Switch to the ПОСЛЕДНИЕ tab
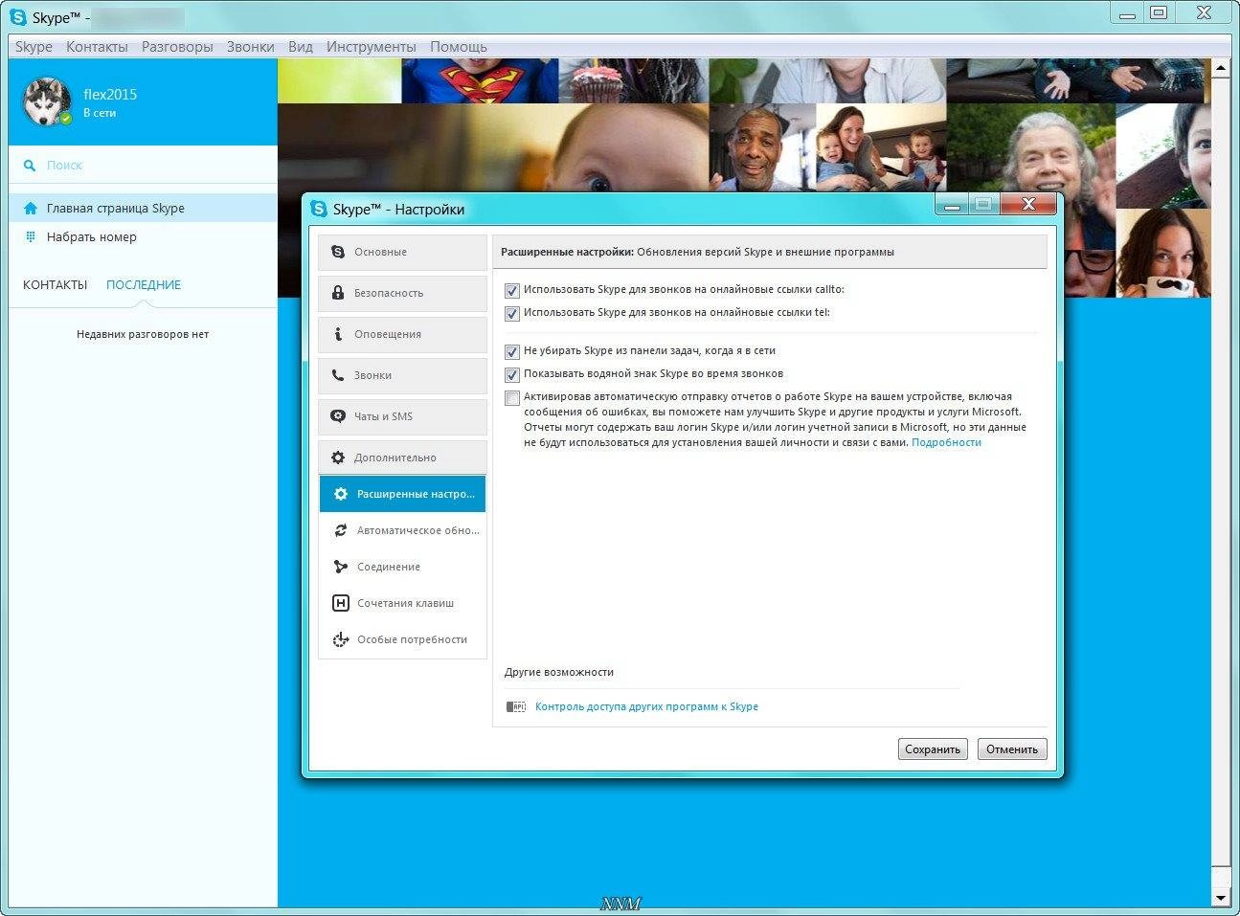 pos(144,284)
